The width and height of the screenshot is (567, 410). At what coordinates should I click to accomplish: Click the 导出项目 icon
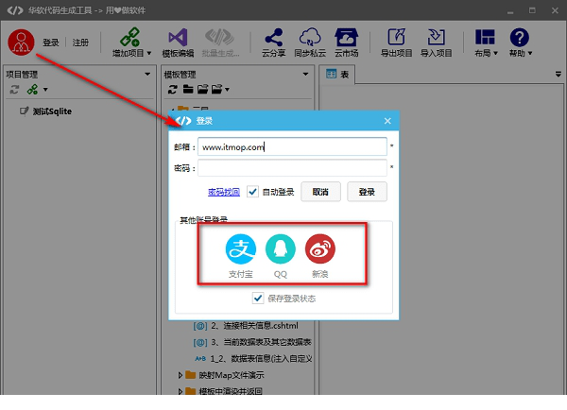tap(396, 37)
